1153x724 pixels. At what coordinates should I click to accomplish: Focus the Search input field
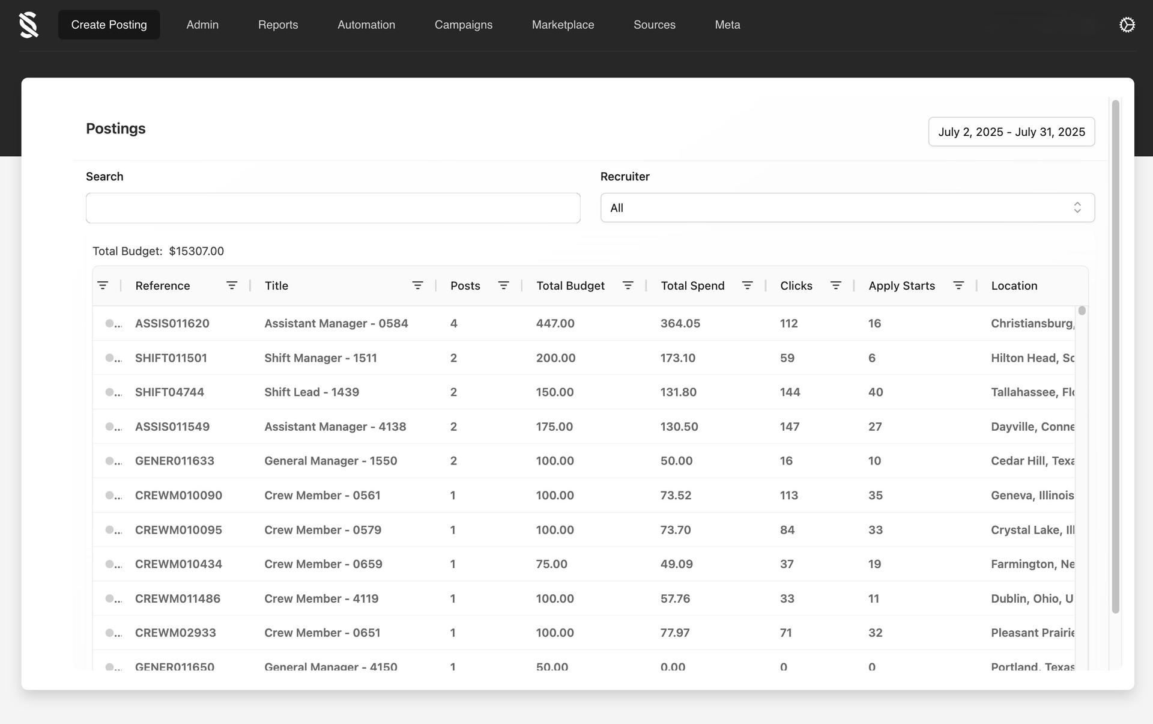coord(333,208)
